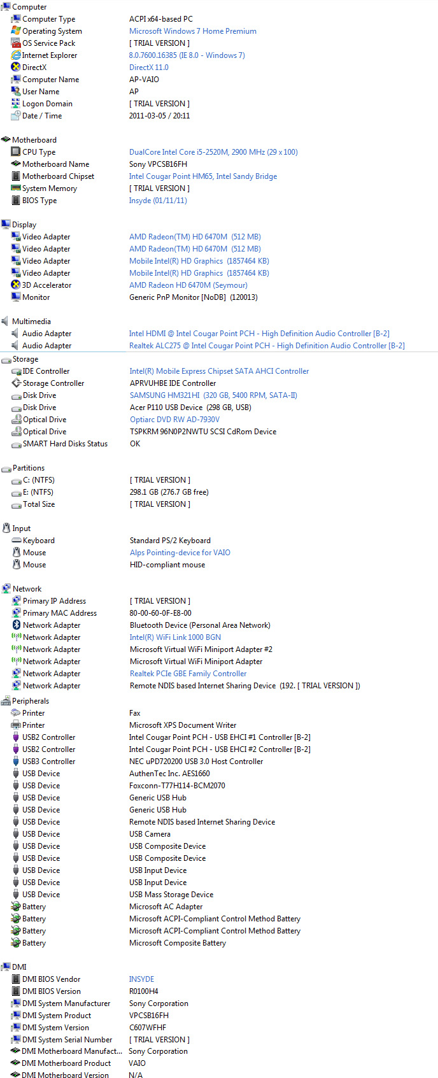Viewport: 438px width, 1078px height.
Task: Click the Partitions section header icon
Action: pos(6,468)
